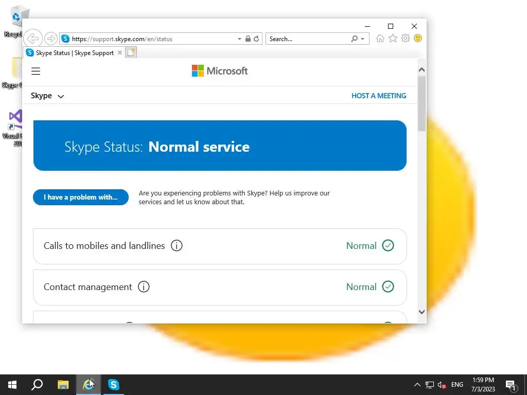Open Skype from the taskbar
The image size is (527, 395).
point(114,385)
